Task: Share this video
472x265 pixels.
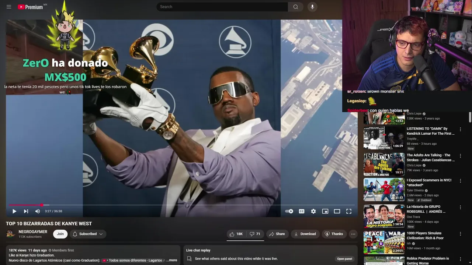Action: coord(277,234)
